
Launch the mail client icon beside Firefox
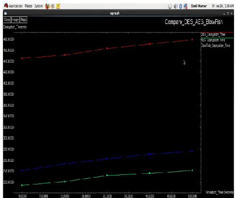52,6
